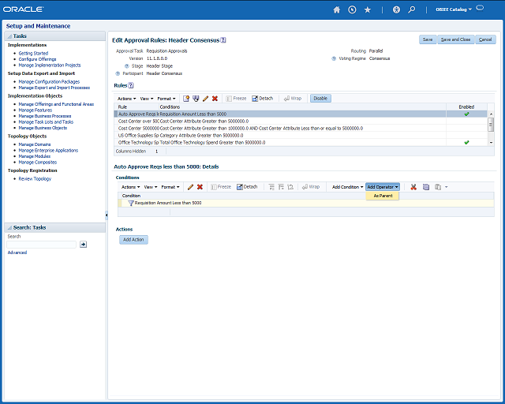Detach the Rules table
The height and width of the screenshot is (404, 505).
click(263, 99)
